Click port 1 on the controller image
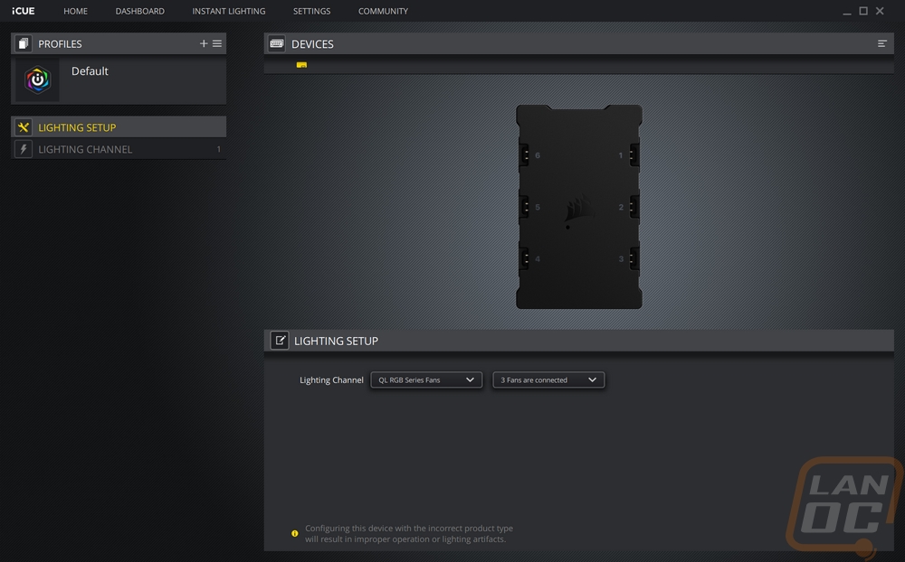The image size is (905, 562). point(633,155)
